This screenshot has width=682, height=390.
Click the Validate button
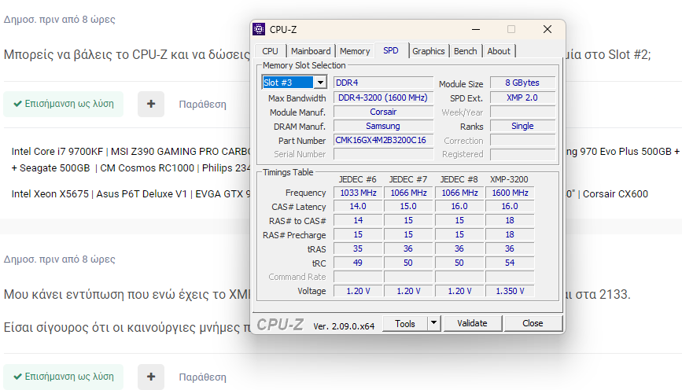(472, 323)
